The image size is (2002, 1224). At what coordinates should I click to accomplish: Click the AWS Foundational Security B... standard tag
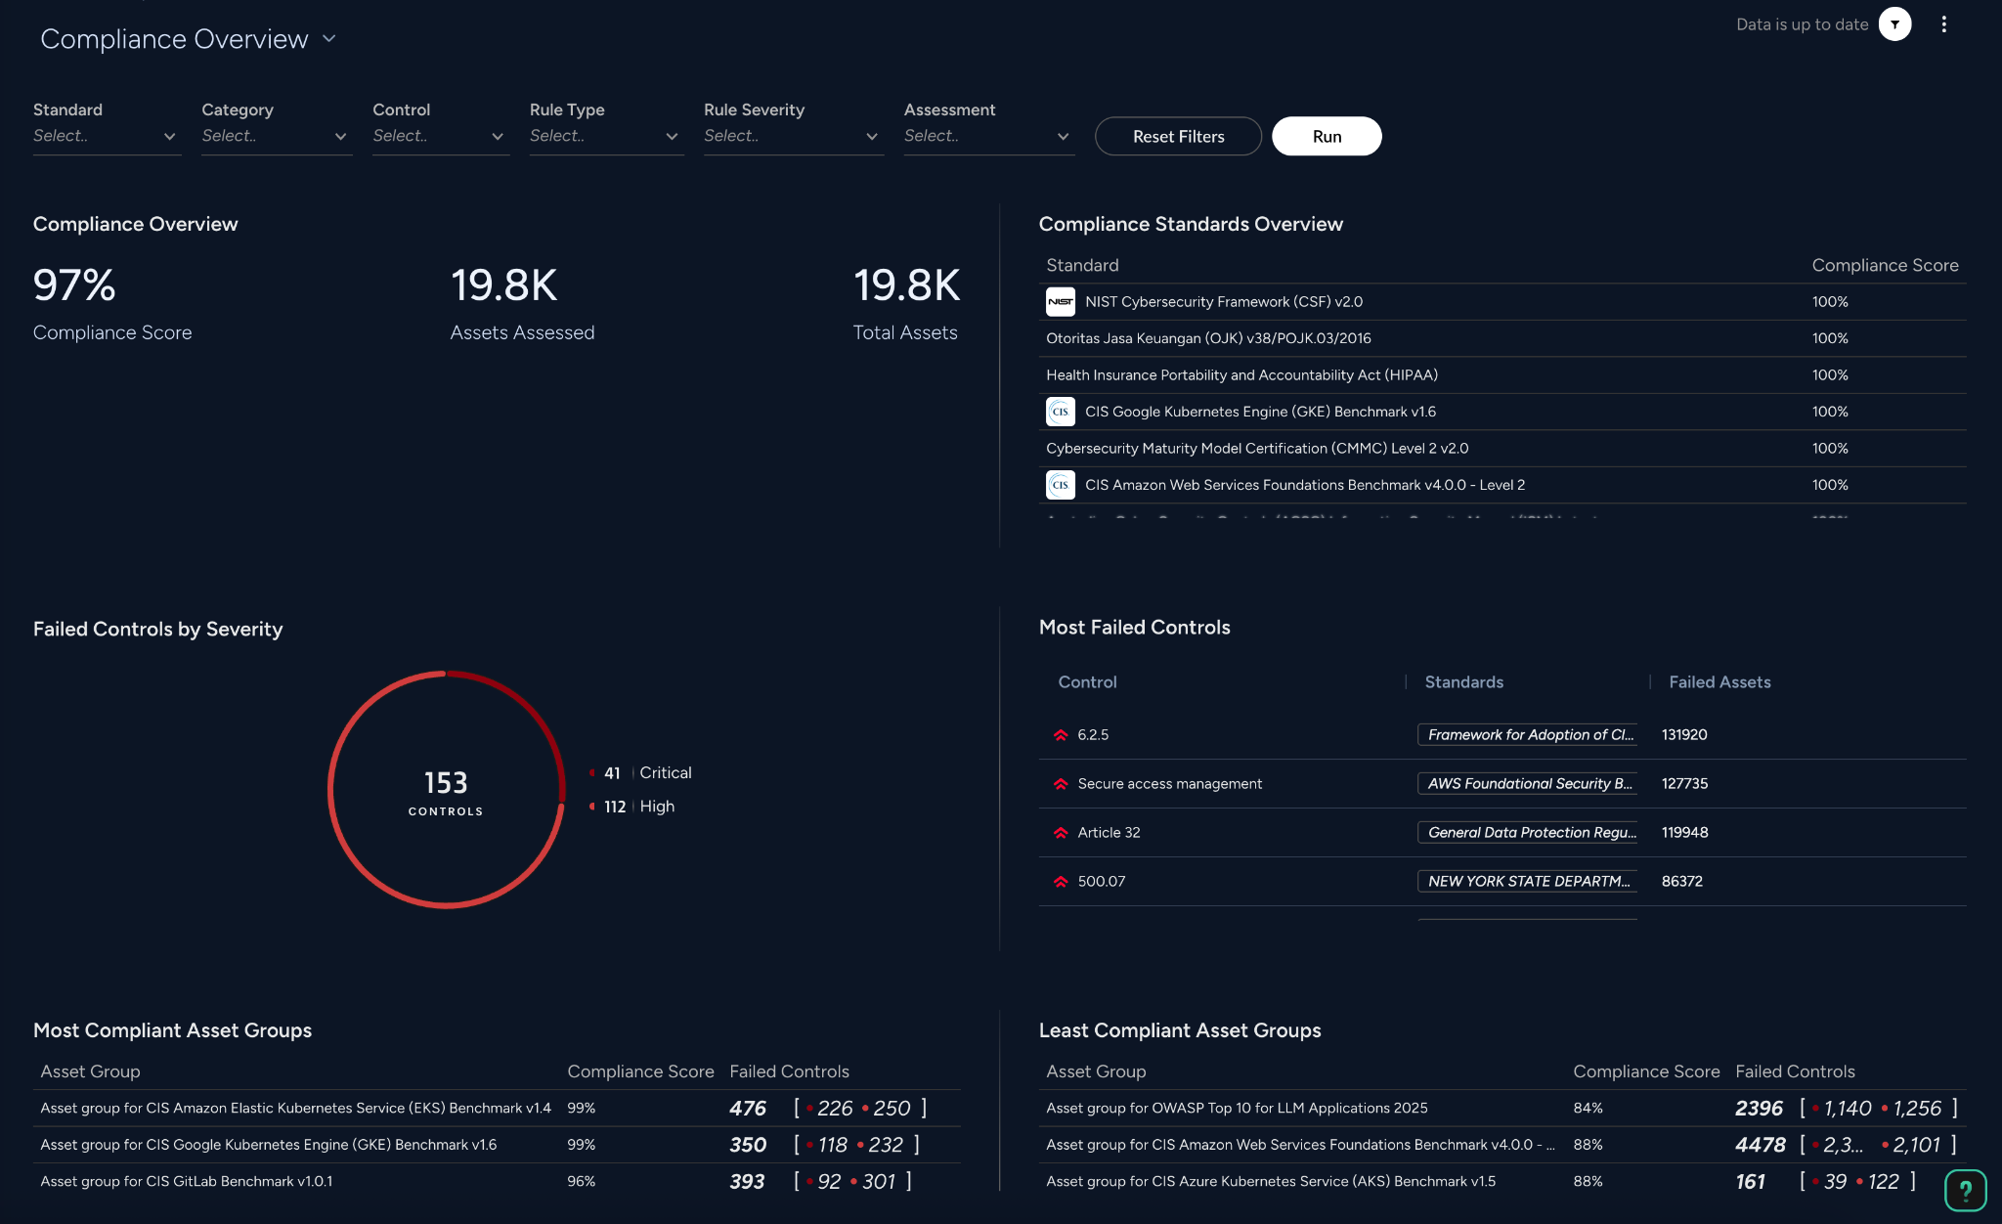1528,784
